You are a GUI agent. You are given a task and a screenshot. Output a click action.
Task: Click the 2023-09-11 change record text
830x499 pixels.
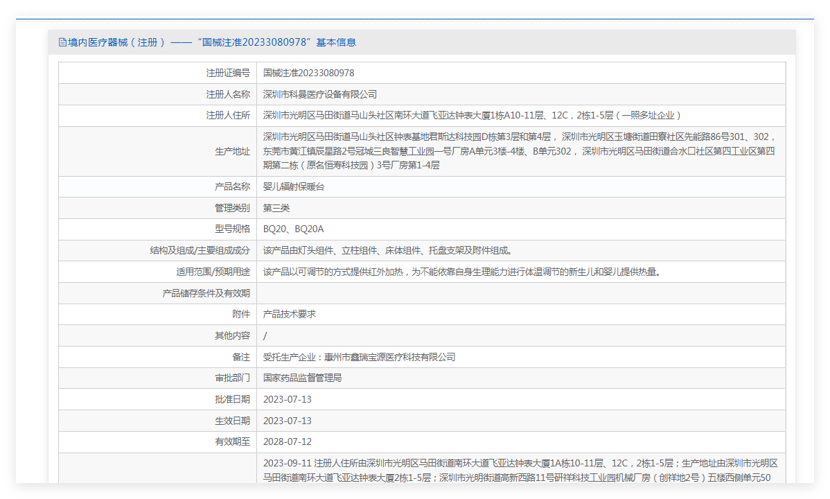coord(520,469)
